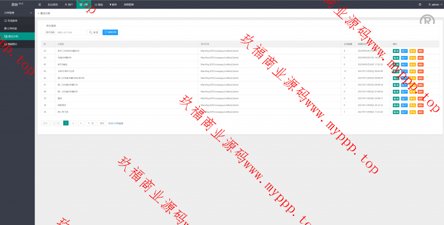Open 系统管理 in the top navigation
Viewport: 444px width, 225px height.
click(x=129, y=4)
